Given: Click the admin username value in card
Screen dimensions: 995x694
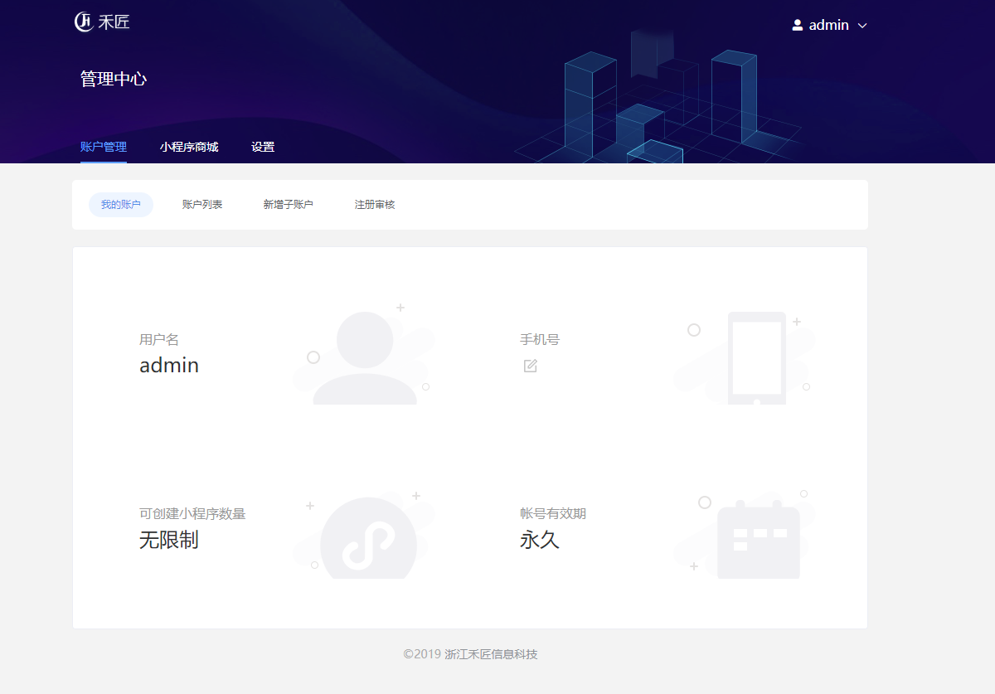Looking at the screenshot, I should 169,365.
